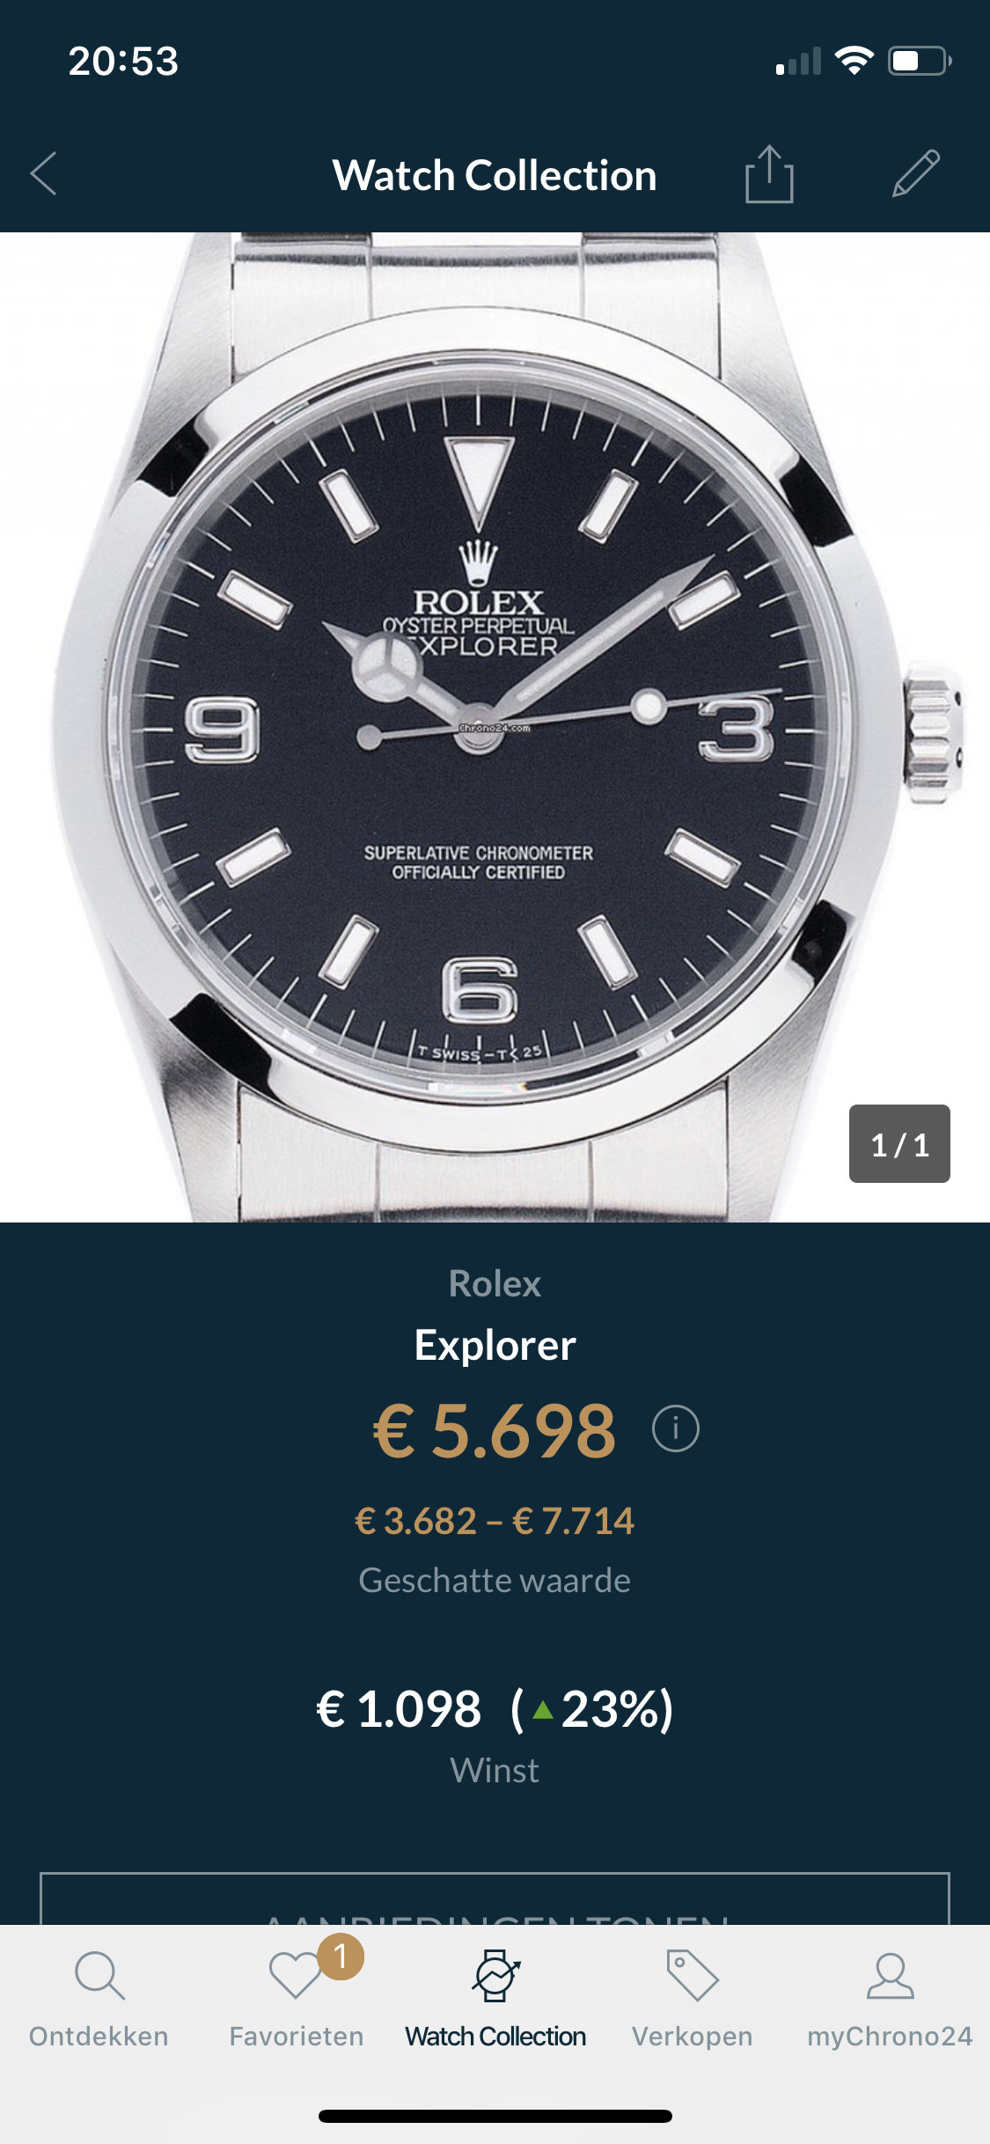Click the Aanbiedingen tonen button

pyautogui.click(x=495, y=1898)
